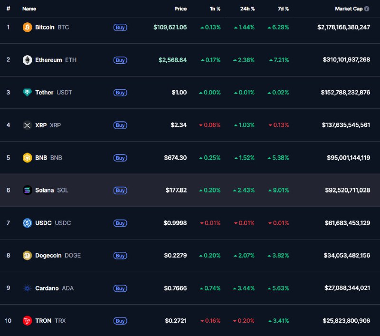Viewport: 380px width, 336px height.
Task: Click the Market Cap info icon
Action: click(x=367, y=9)
